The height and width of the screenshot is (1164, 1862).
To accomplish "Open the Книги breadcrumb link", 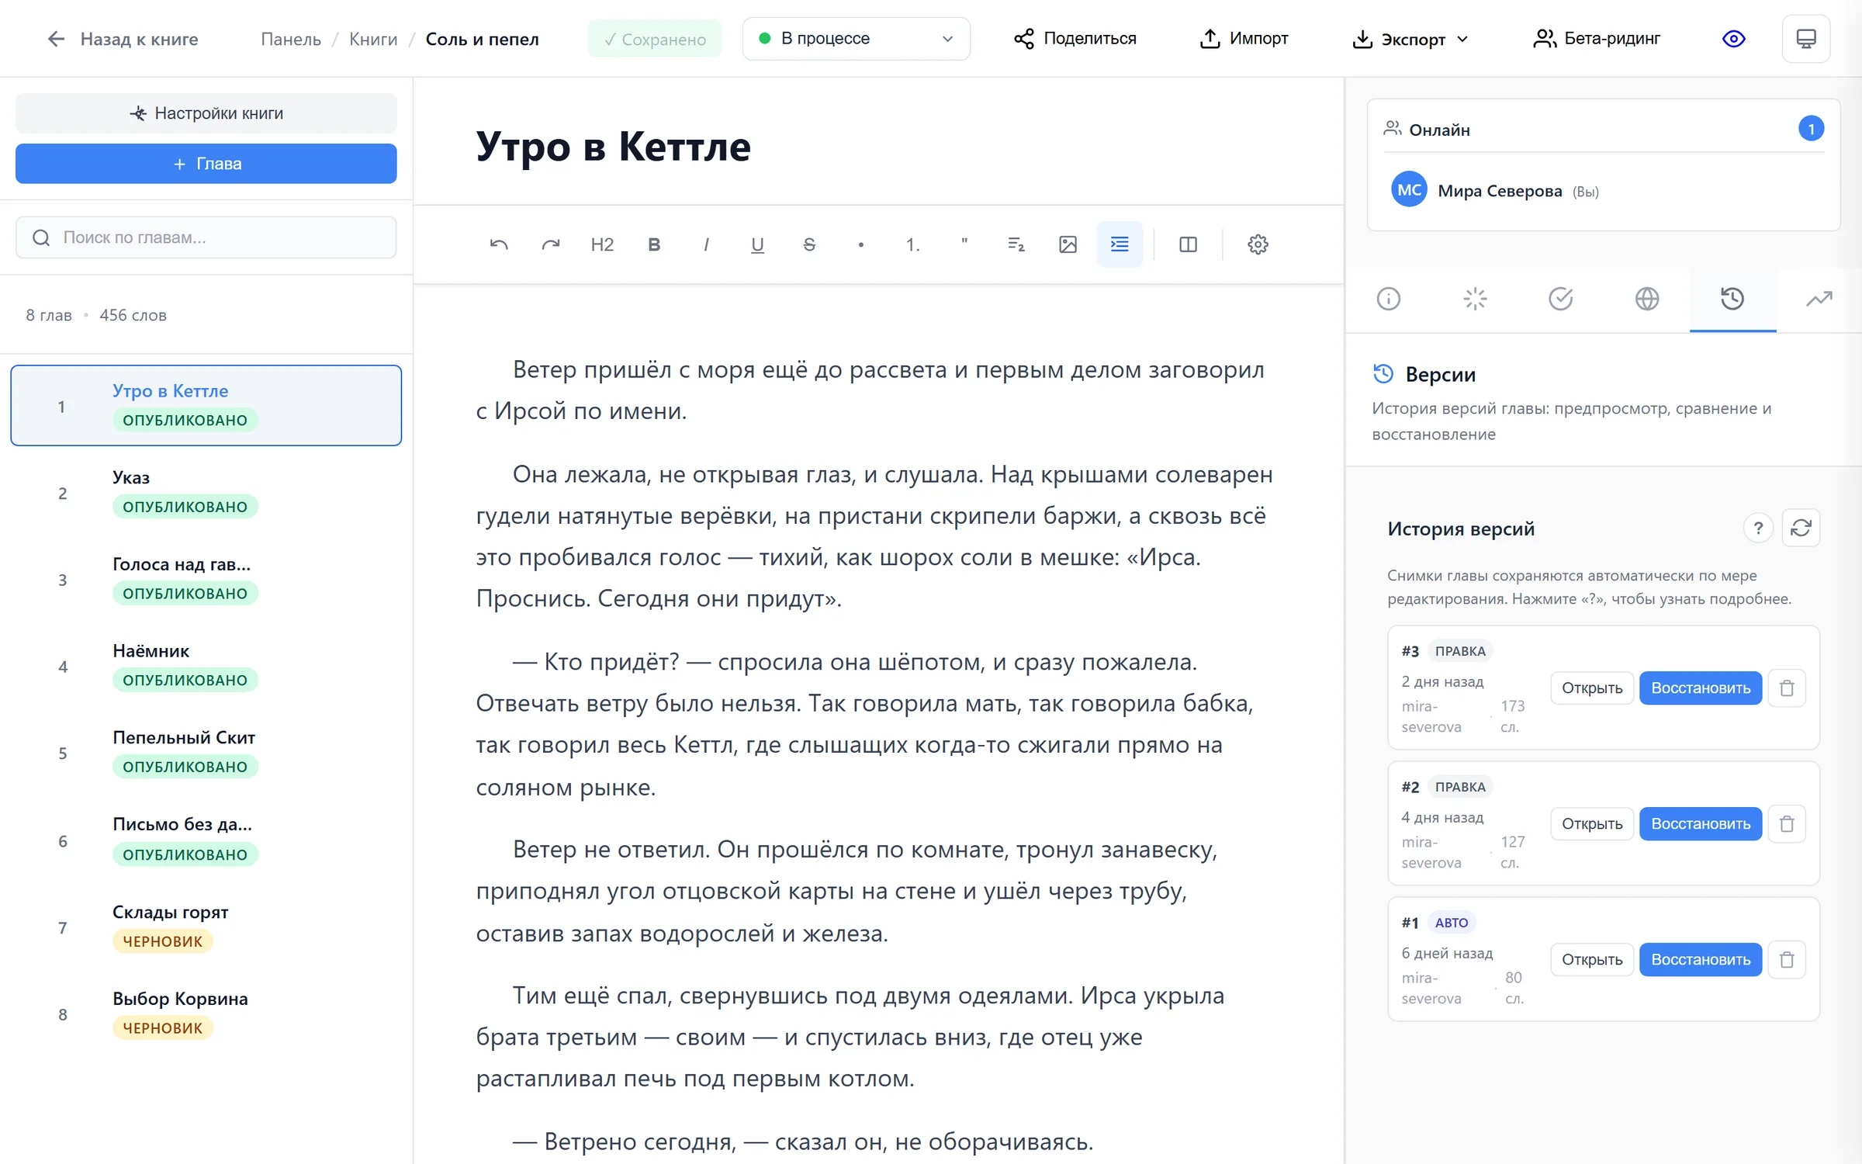I will tap(373, 39).
